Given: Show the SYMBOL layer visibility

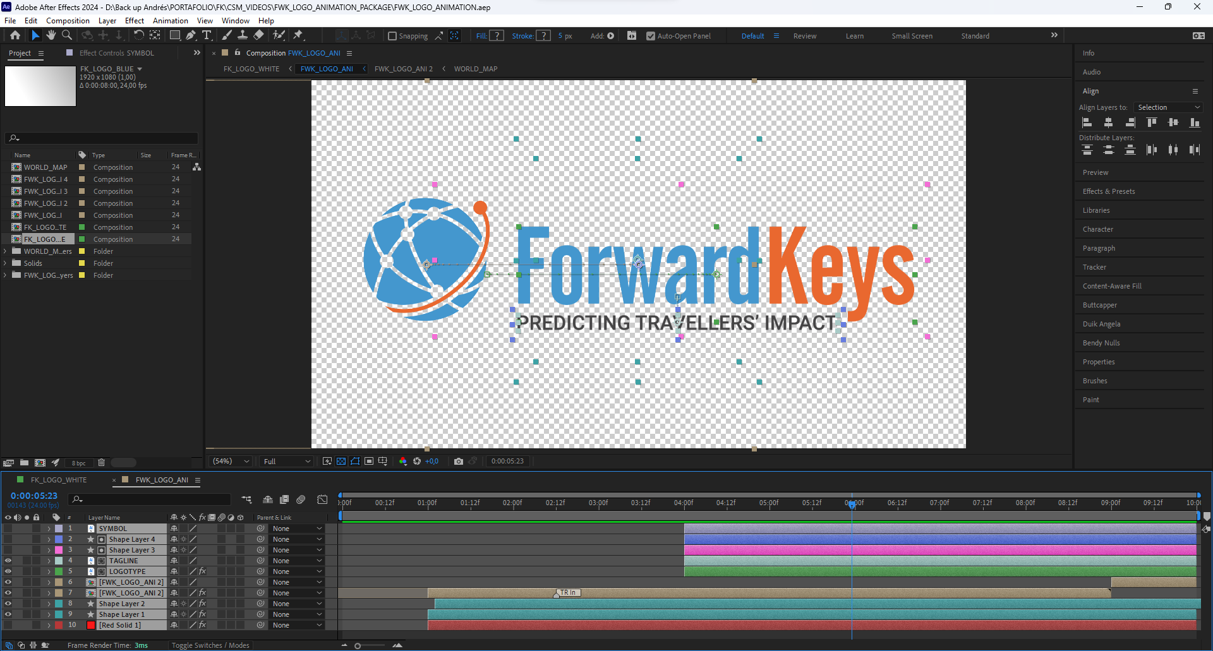Looking at the screenshot, I should [x=8, y=529].
